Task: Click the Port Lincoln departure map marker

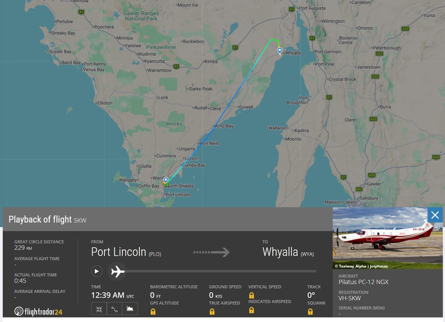Action: [165, 180]
